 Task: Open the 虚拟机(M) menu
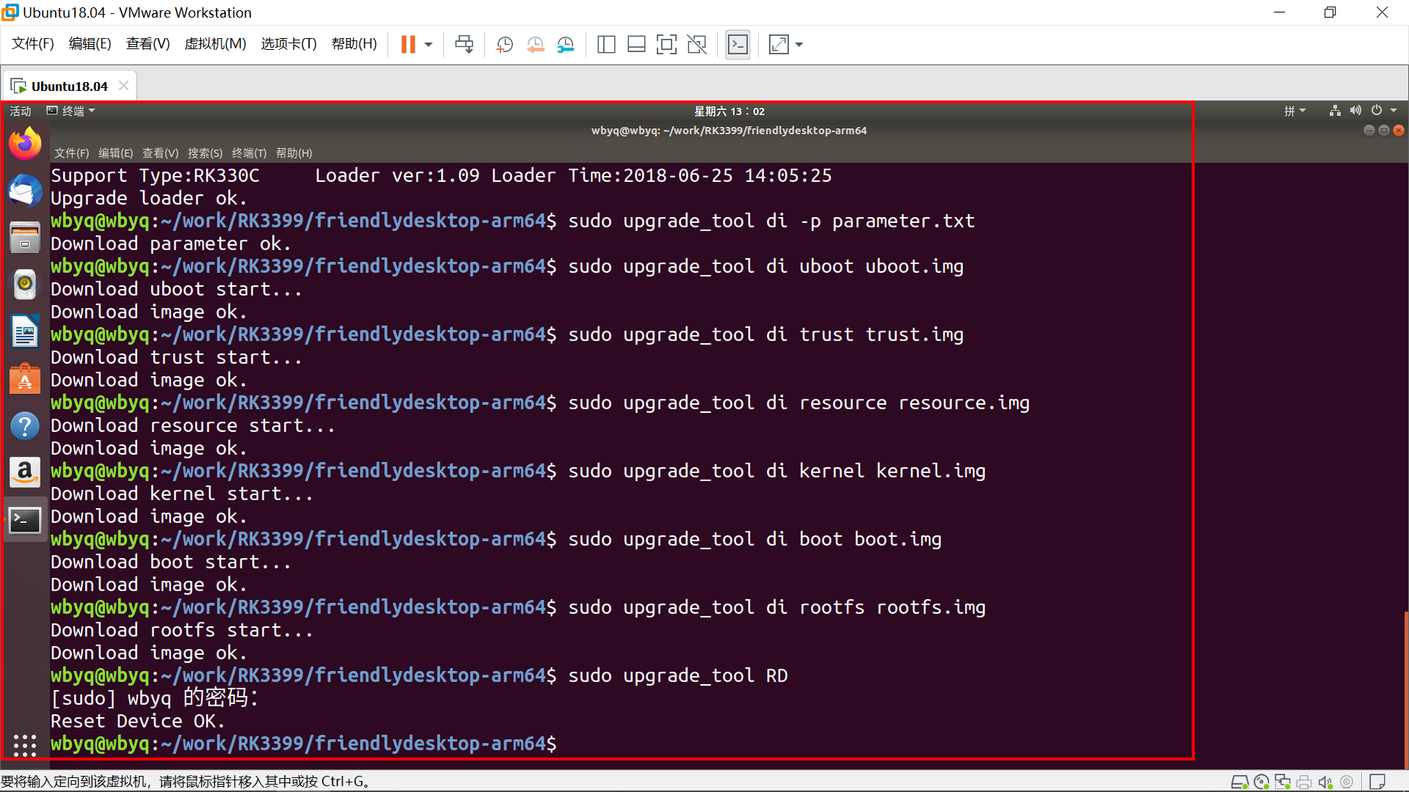(215, 44)
